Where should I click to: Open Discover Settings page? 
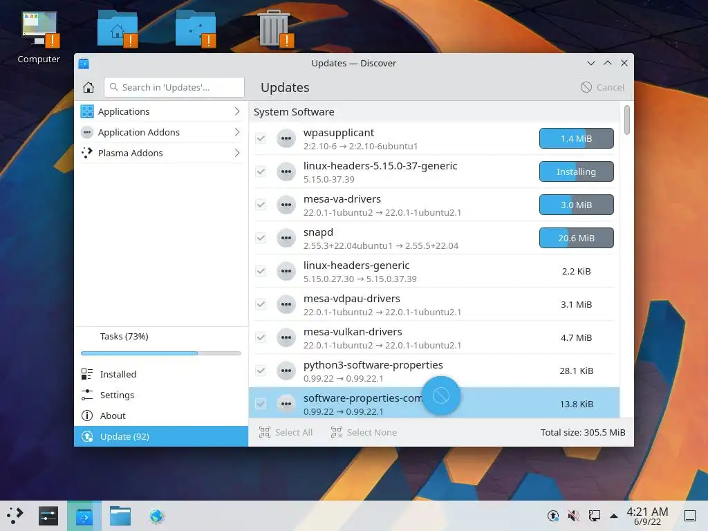click(x=161, y=395)
